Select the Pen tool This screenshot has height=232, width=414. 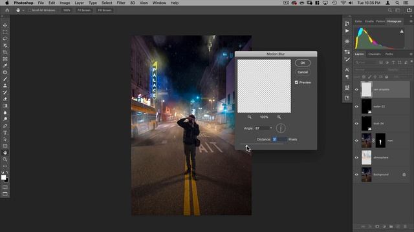pos(5,126)
